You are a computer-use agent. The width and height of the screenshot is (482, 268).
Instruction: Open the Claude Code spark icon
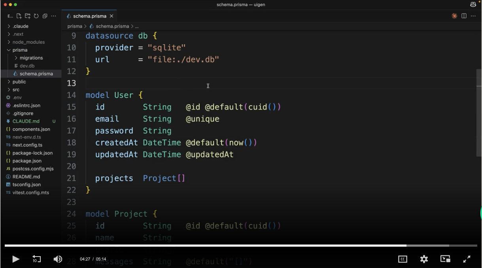pyautogui.click(x=454, y=16)
